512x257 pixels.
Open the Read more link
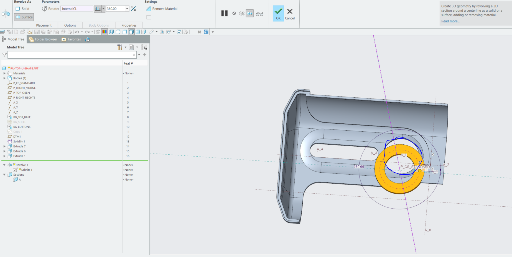450,21
